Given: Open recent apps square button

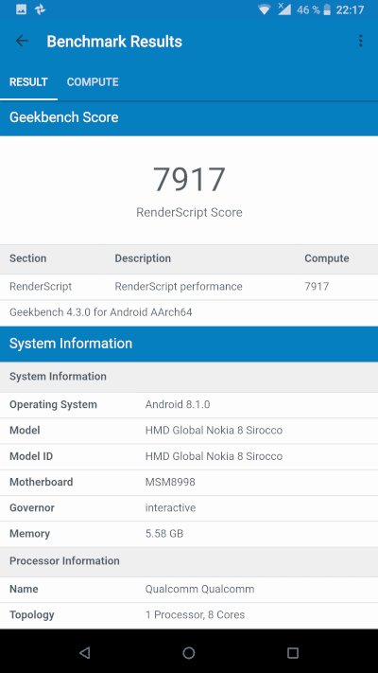Looking at the screenshot, I should [293, 653].
